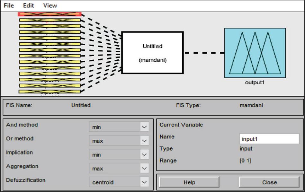Open the Or method dropdown
Viewport: 305px width, 192px height.
[x=119, y=141]
